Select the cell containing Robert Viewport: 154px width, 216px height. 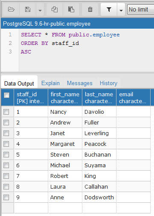coord(65,176)
